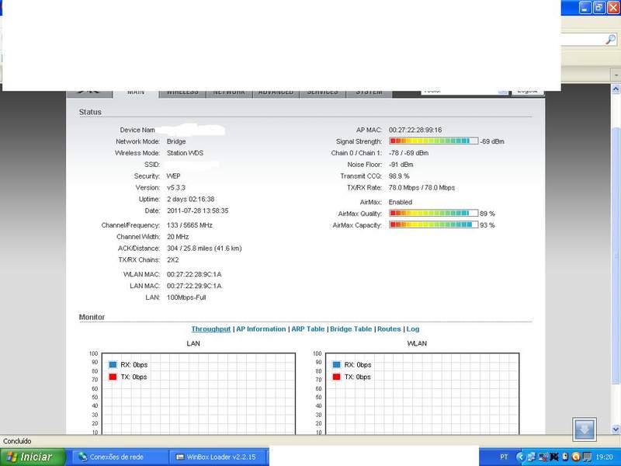Image resolution: width=621 pixels, height=466 pixels.
Task: Click the AirMax Quality meter bar
Action: (434, 213)
